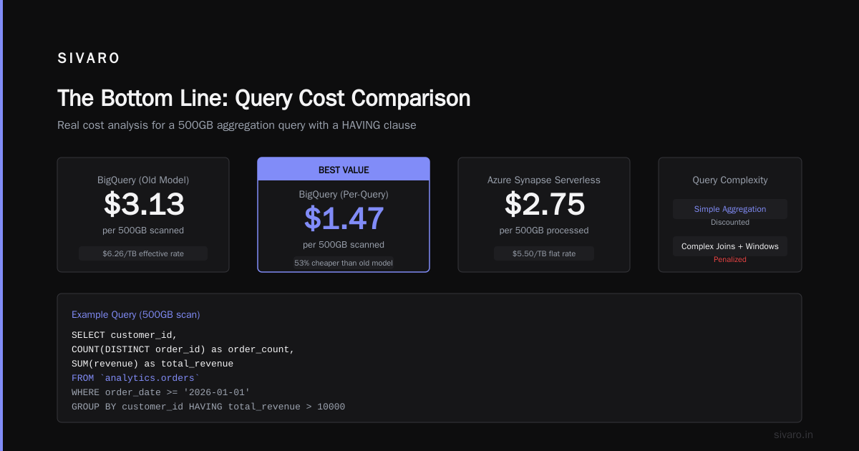859x451 pixels.
Task: Click the analytics.orders table name
Action: pyautogui.click(x=150, y=378)
